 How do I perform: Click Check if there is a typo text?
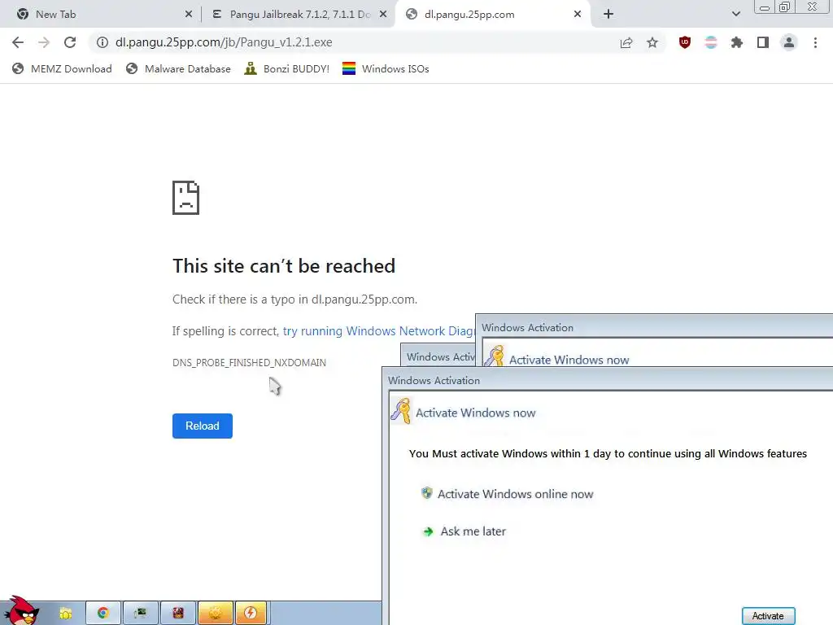pyautogui.click(x=294, y=299)
